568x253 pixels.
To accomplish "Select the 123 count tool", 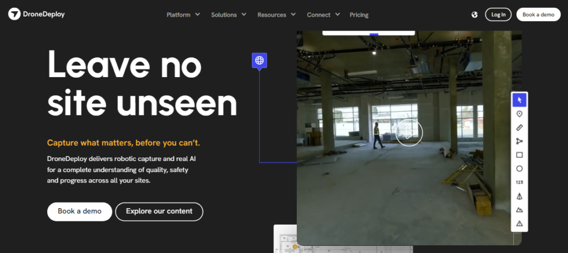I will click(x=519, y=183).
